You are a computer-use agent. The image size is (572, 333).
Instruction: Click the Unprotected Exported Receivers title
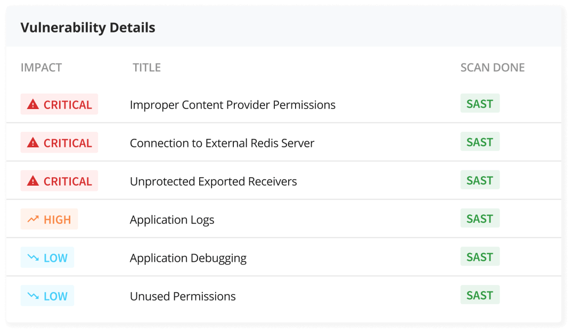click(x=213, y=181)
